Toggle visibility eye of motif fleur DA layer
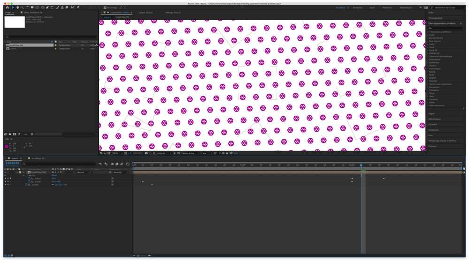This screenshot has height=261, width=469. coord(5,172)
